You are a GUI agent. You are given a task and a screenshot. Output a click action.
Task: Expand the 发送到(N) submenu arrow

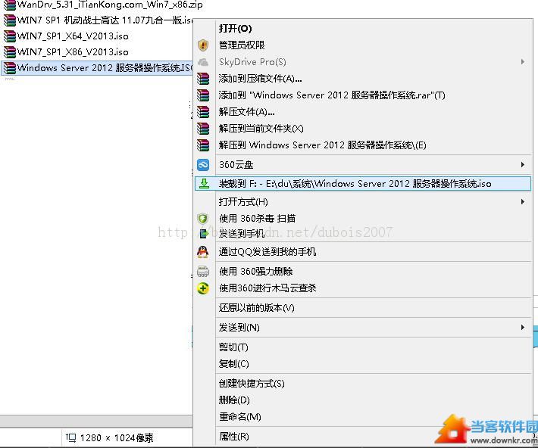click(523, 328)
